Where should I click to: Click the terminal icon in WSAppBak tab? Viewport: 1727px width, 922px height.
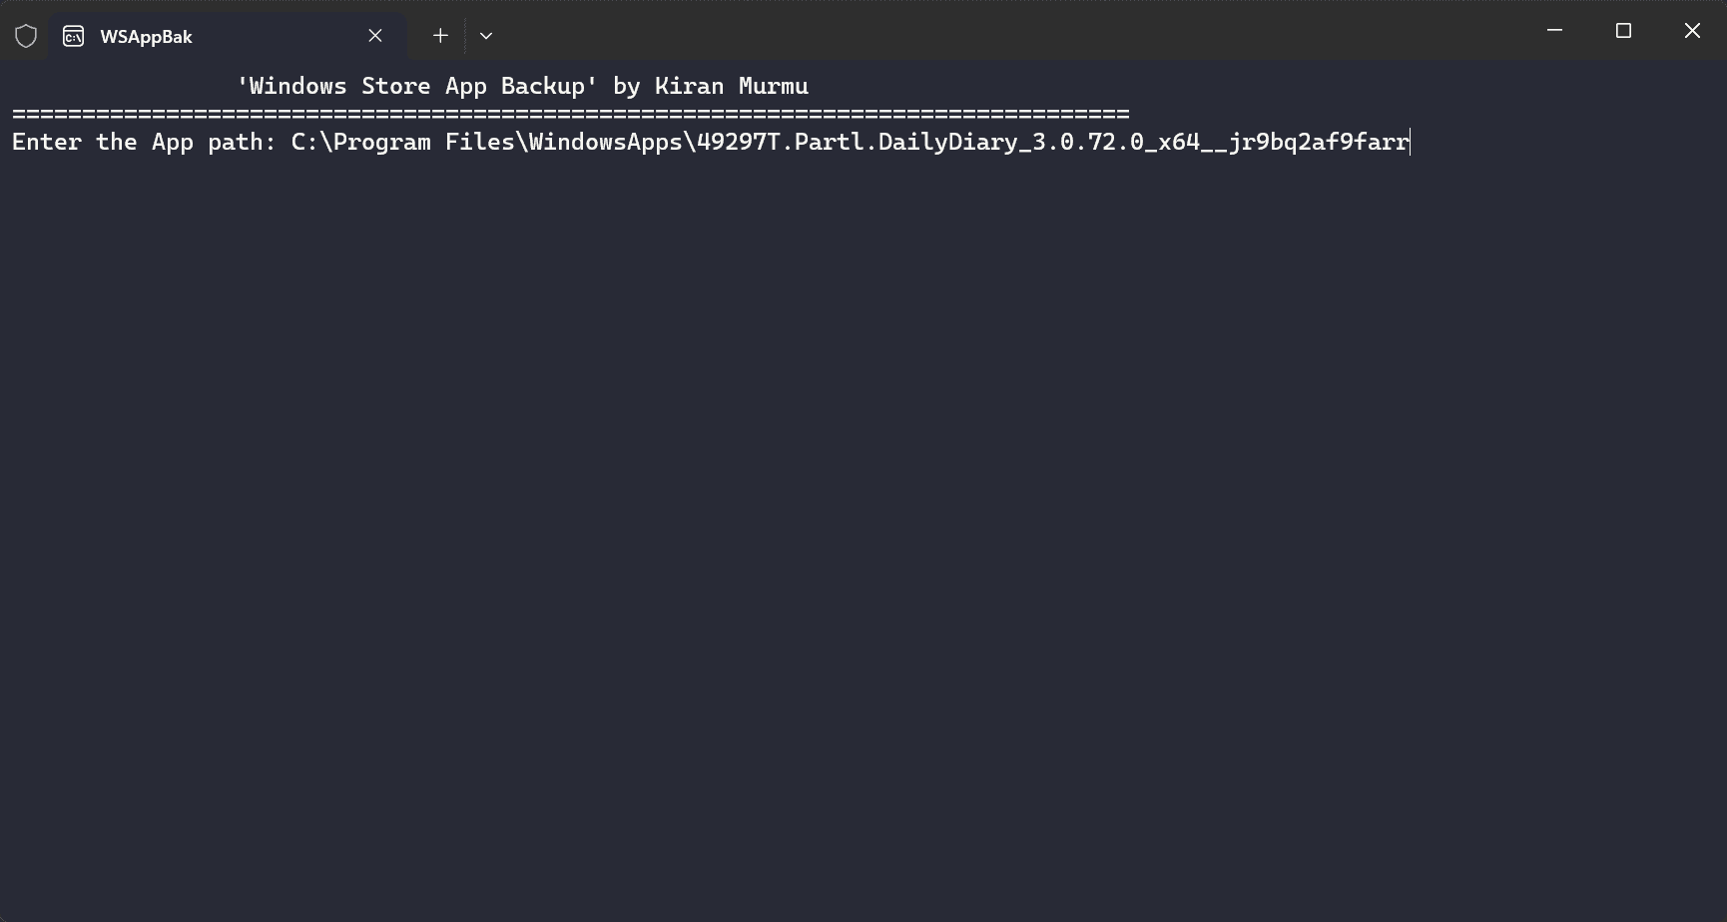73,37
